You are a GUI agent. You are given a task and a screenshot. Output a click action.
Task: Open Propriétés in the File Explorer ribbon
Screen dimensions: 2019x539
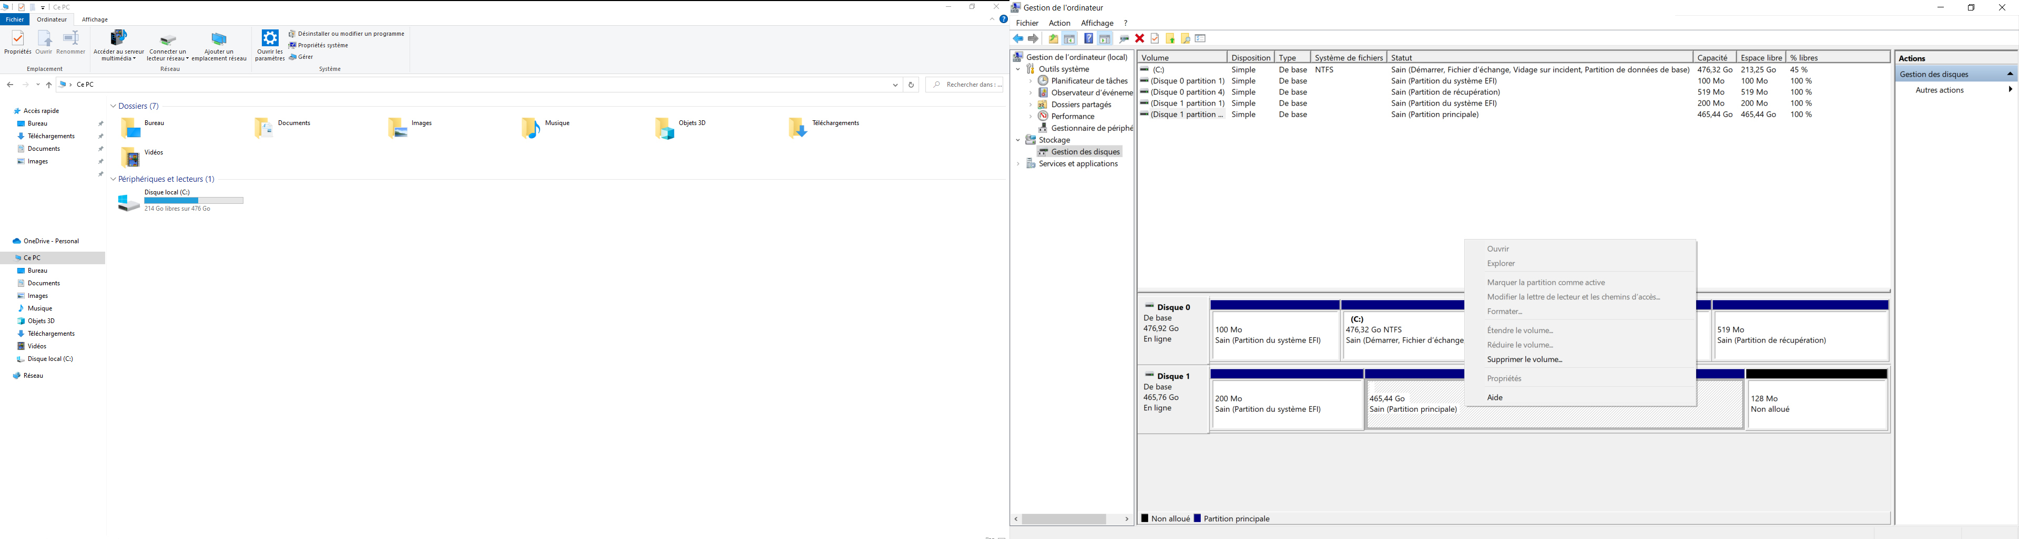(x=17, y=43)
